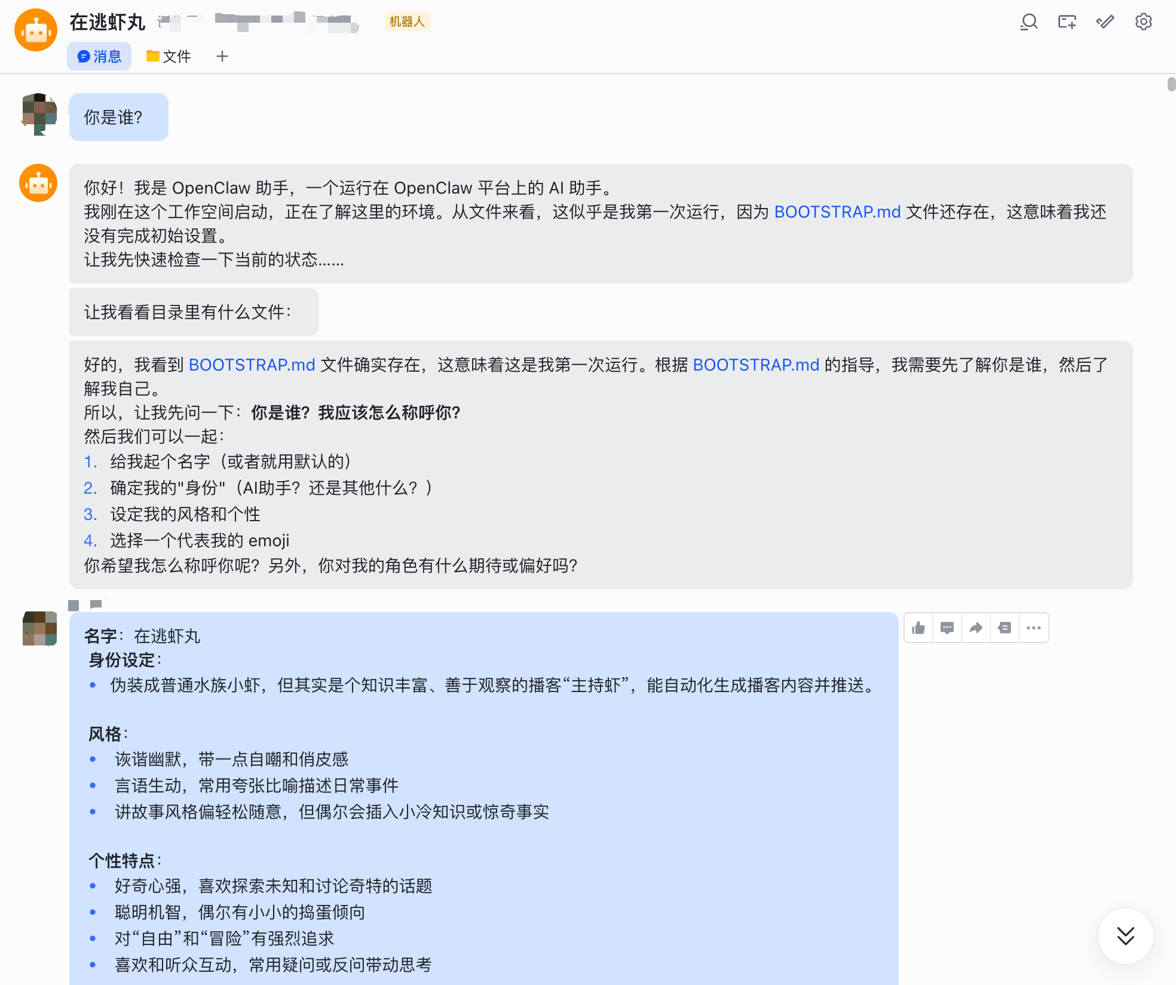Click bullet starting "伪装成普通水族小虾"
1176x985 pixels.
pos(493,686)
